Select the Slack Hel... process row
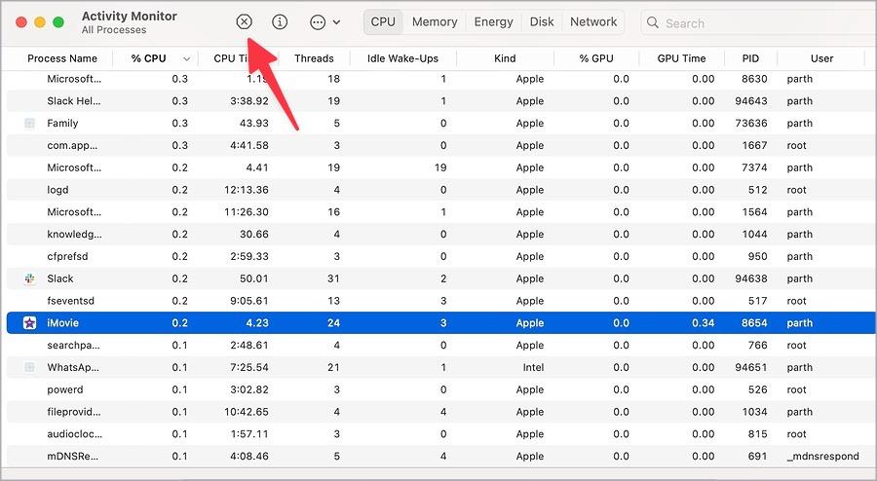Viewport: 877px width, 481px height. pos(441,101)
